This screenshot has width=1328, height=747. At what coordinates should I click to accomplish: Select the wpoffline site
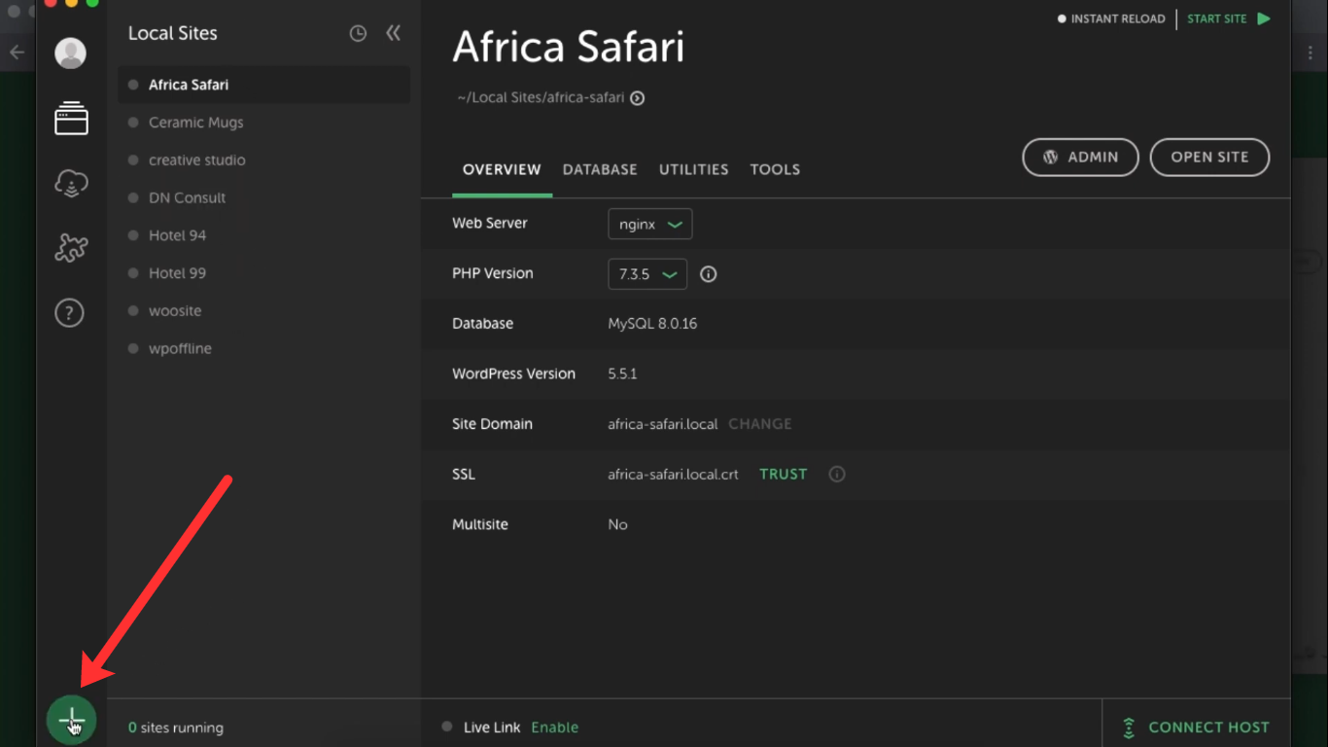[263, 348]
